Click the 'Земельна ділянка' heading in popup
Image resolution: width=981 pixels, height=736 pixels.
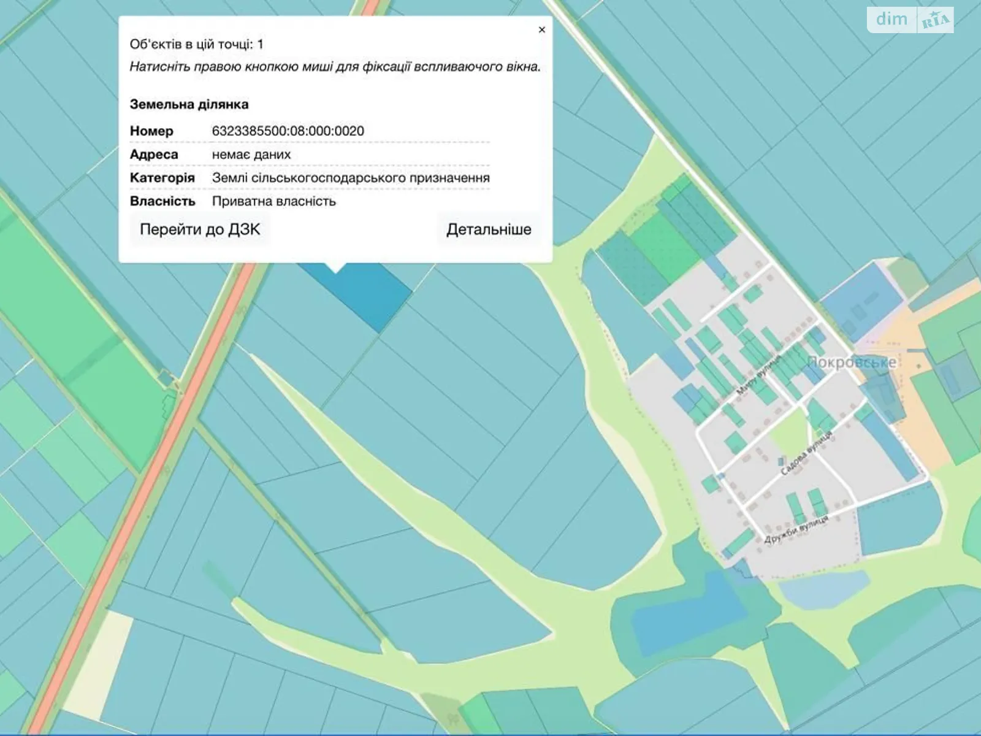click(x=189, y=104)
